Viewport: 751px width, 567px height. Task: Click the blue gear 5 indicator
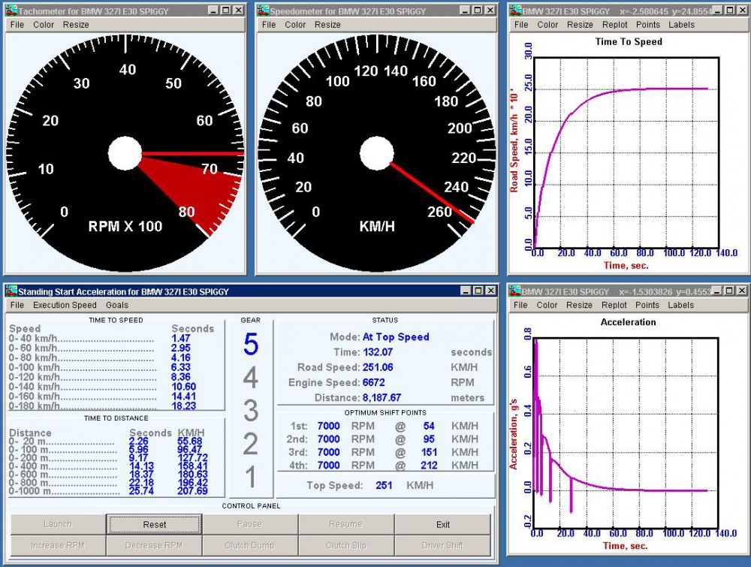[x=251, y=345]
